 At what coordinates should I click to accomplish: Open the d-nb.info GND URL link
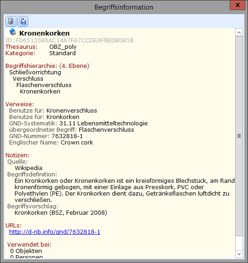pos(55,232)
